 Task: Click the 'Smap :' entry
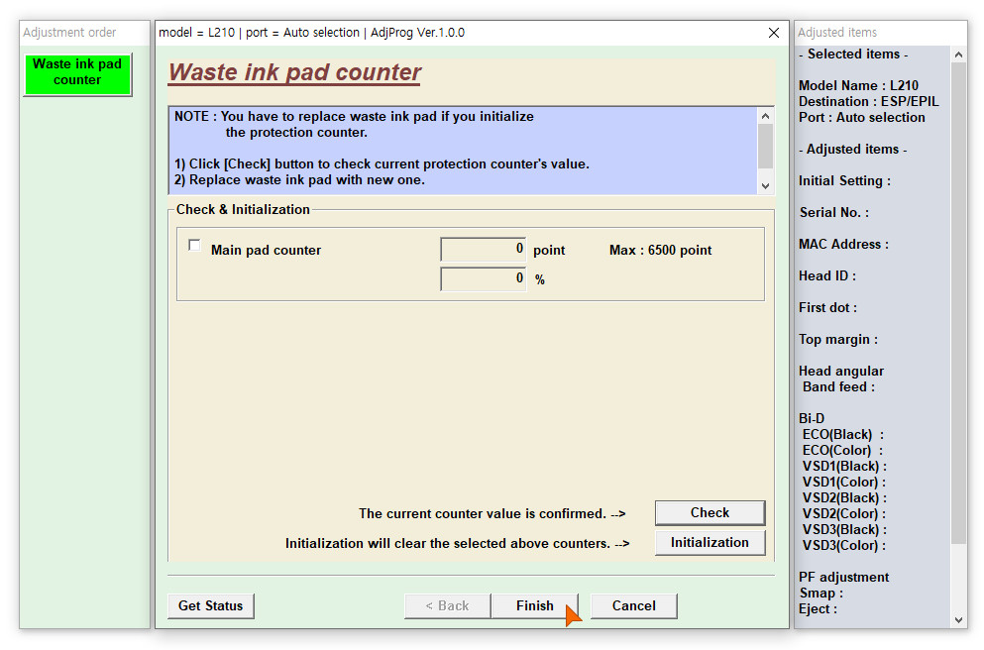pos(821,593)
